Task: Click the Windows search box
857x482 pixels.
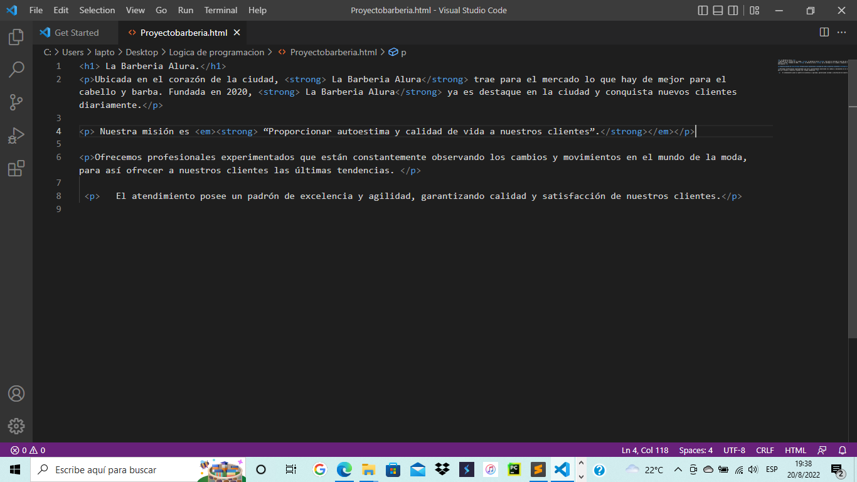Action: coord(138,469)
